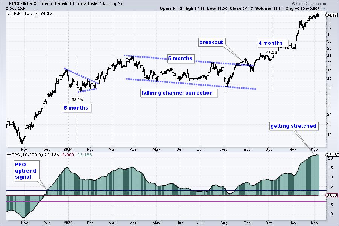Screen dimensions: 339x226
Task: Select the "getting stretched" callout label
Action: click(x=293, y=126)
